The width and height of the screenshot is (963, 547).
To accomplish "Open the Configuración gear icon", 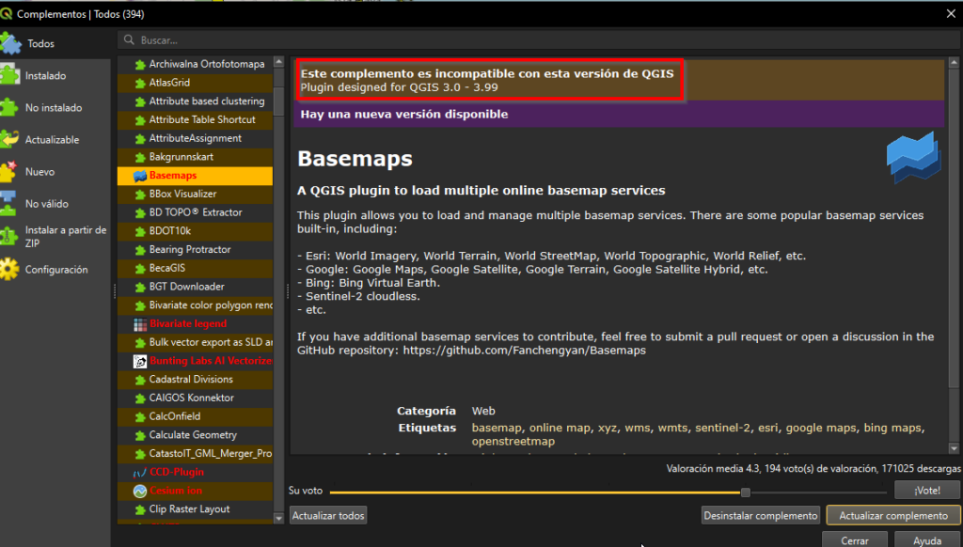I will click(x=9, y=269).
